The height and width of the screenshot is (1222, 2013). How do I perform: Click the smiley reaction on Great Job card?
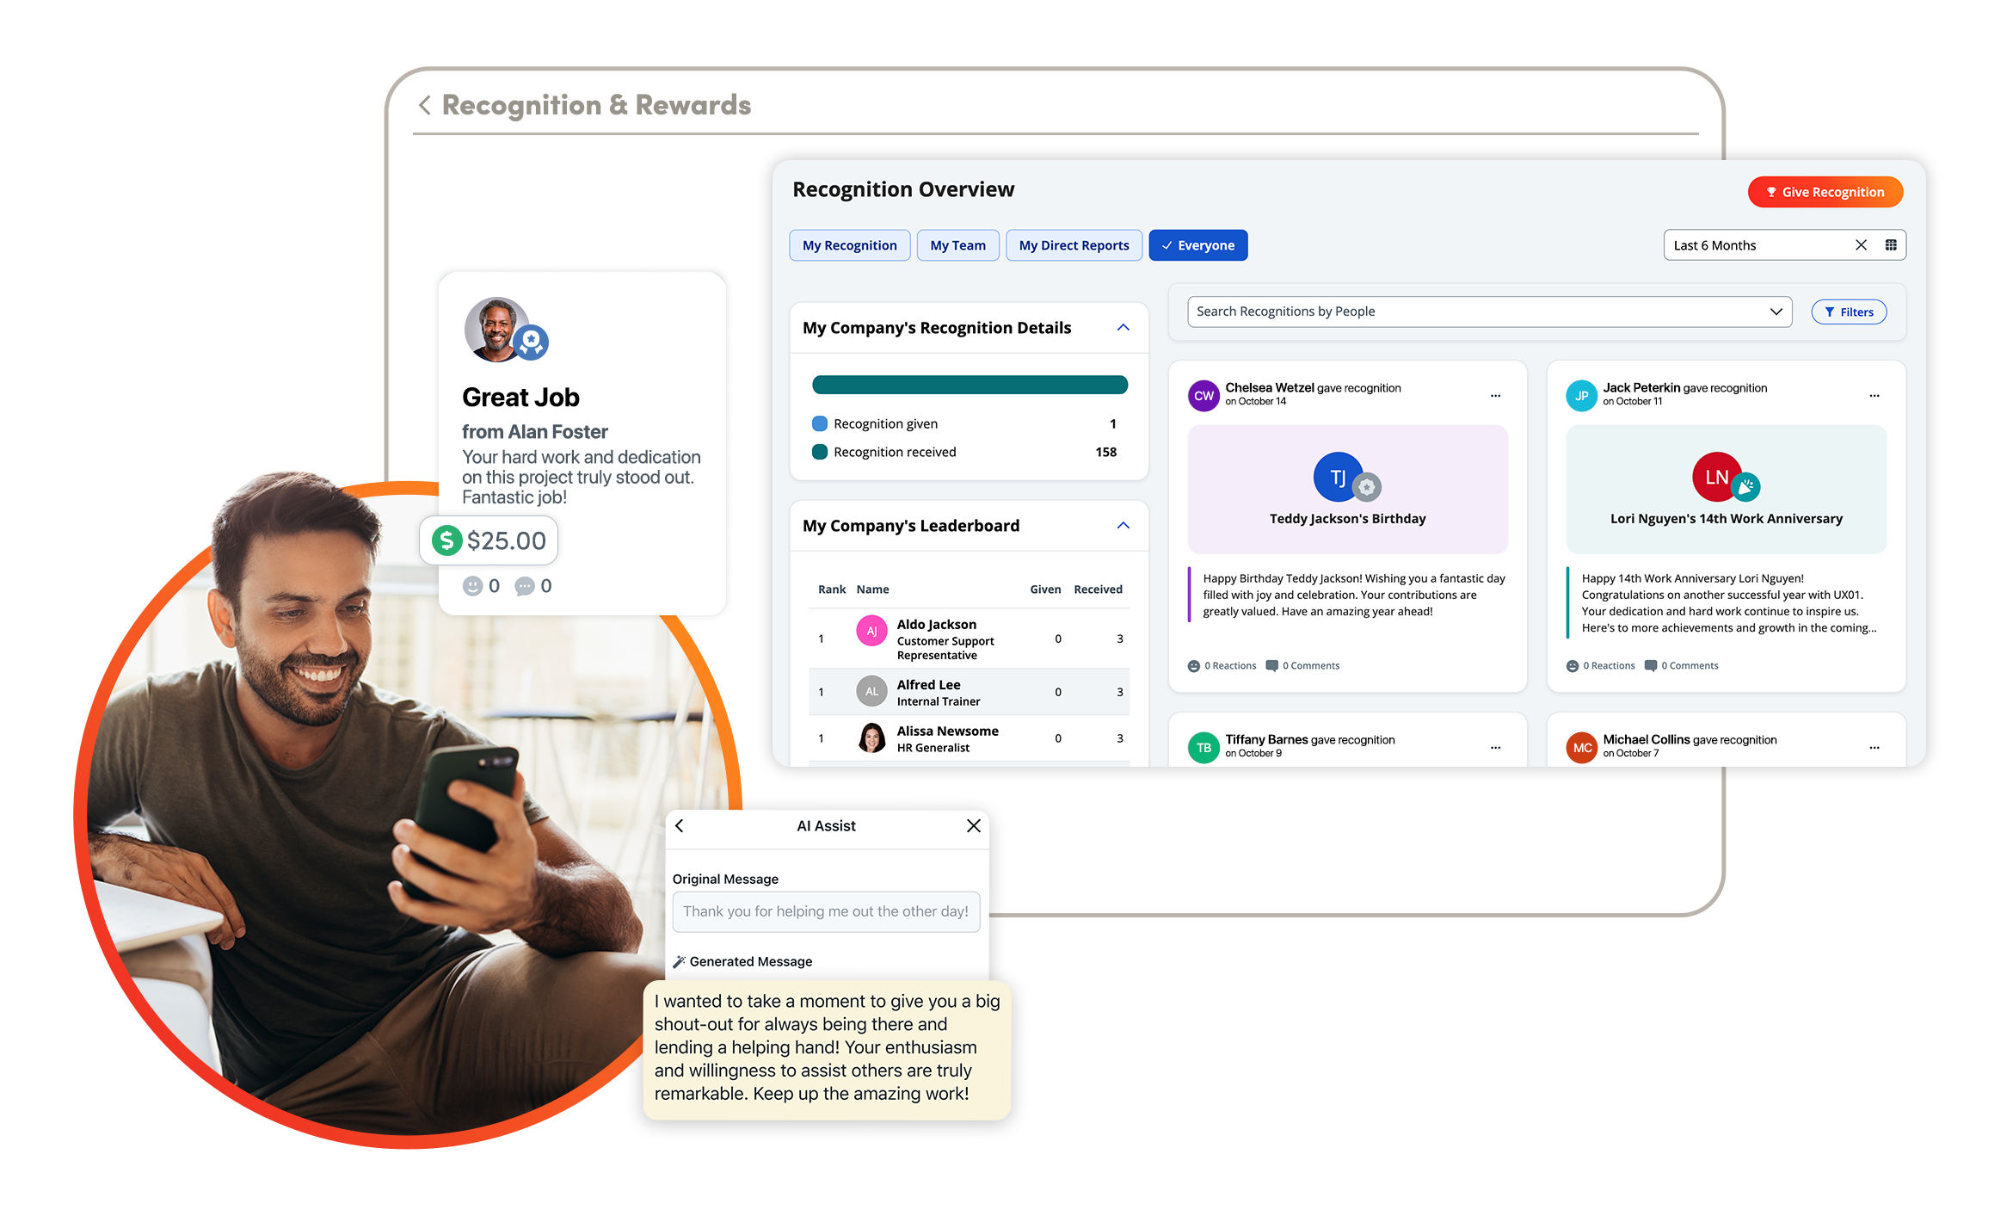(472, 586)
